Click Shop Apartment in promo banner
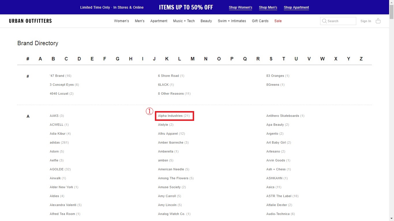This screenshot has width=394, height=221. pyautogui.click(x=296, y=7)
